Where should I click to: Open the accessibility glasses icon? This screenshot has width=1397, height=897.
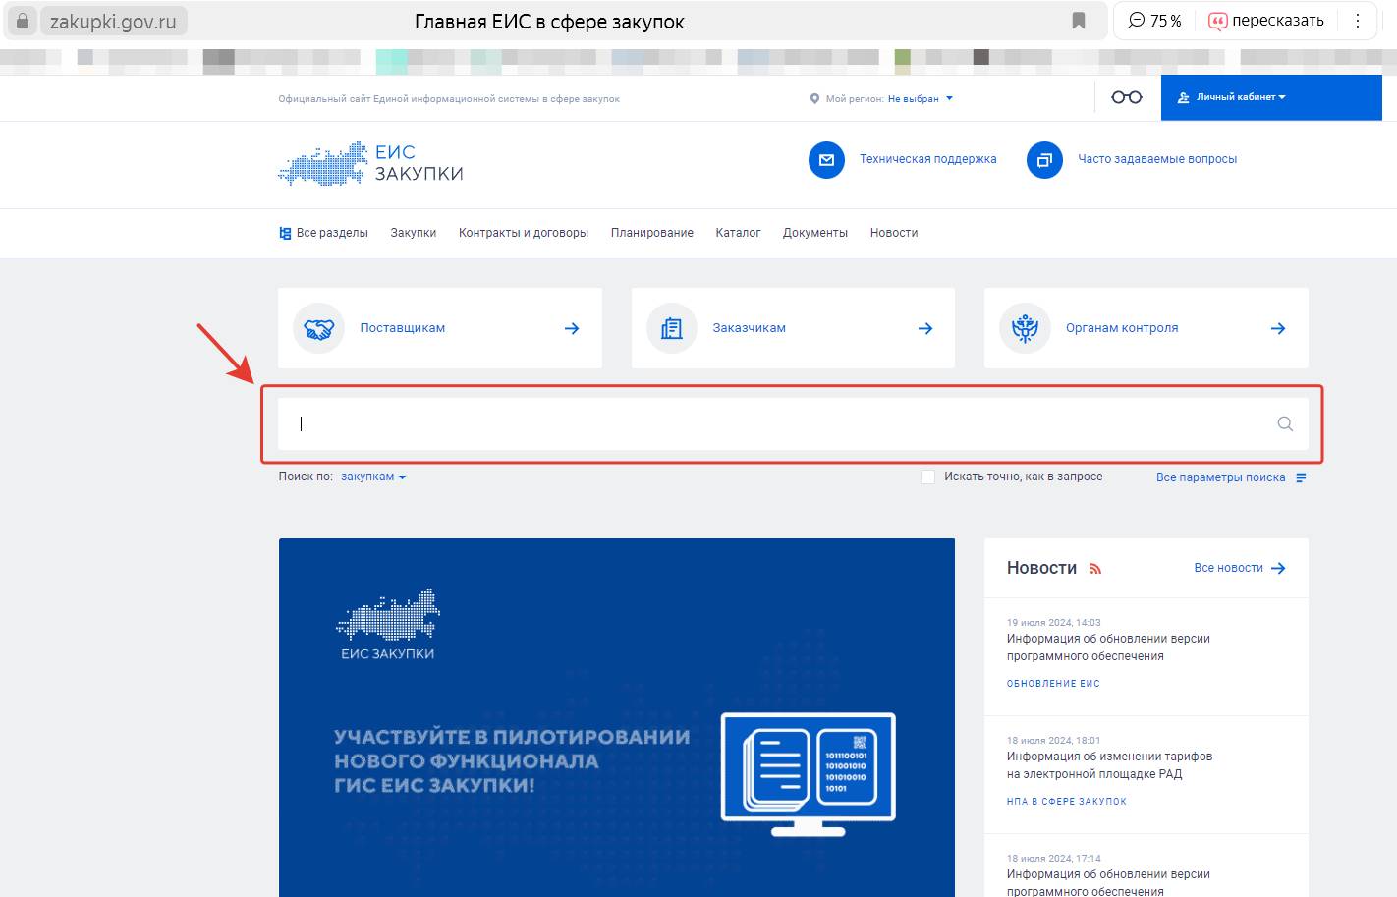point(1126,97)
